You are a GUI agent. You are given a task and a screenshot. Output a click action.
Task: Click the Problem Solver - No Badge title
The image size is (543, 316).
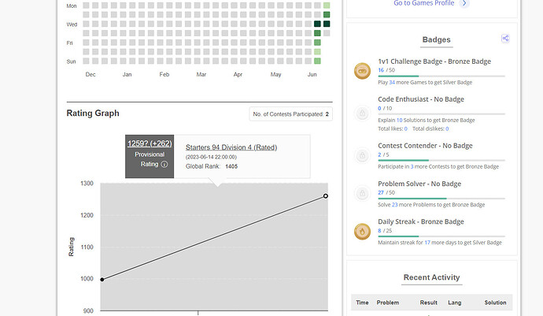pos(419,184)
